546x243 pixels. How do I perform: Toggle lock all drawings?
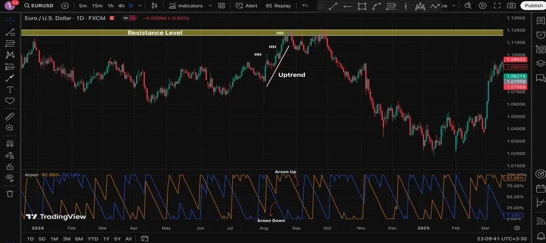tap(10, 167)
